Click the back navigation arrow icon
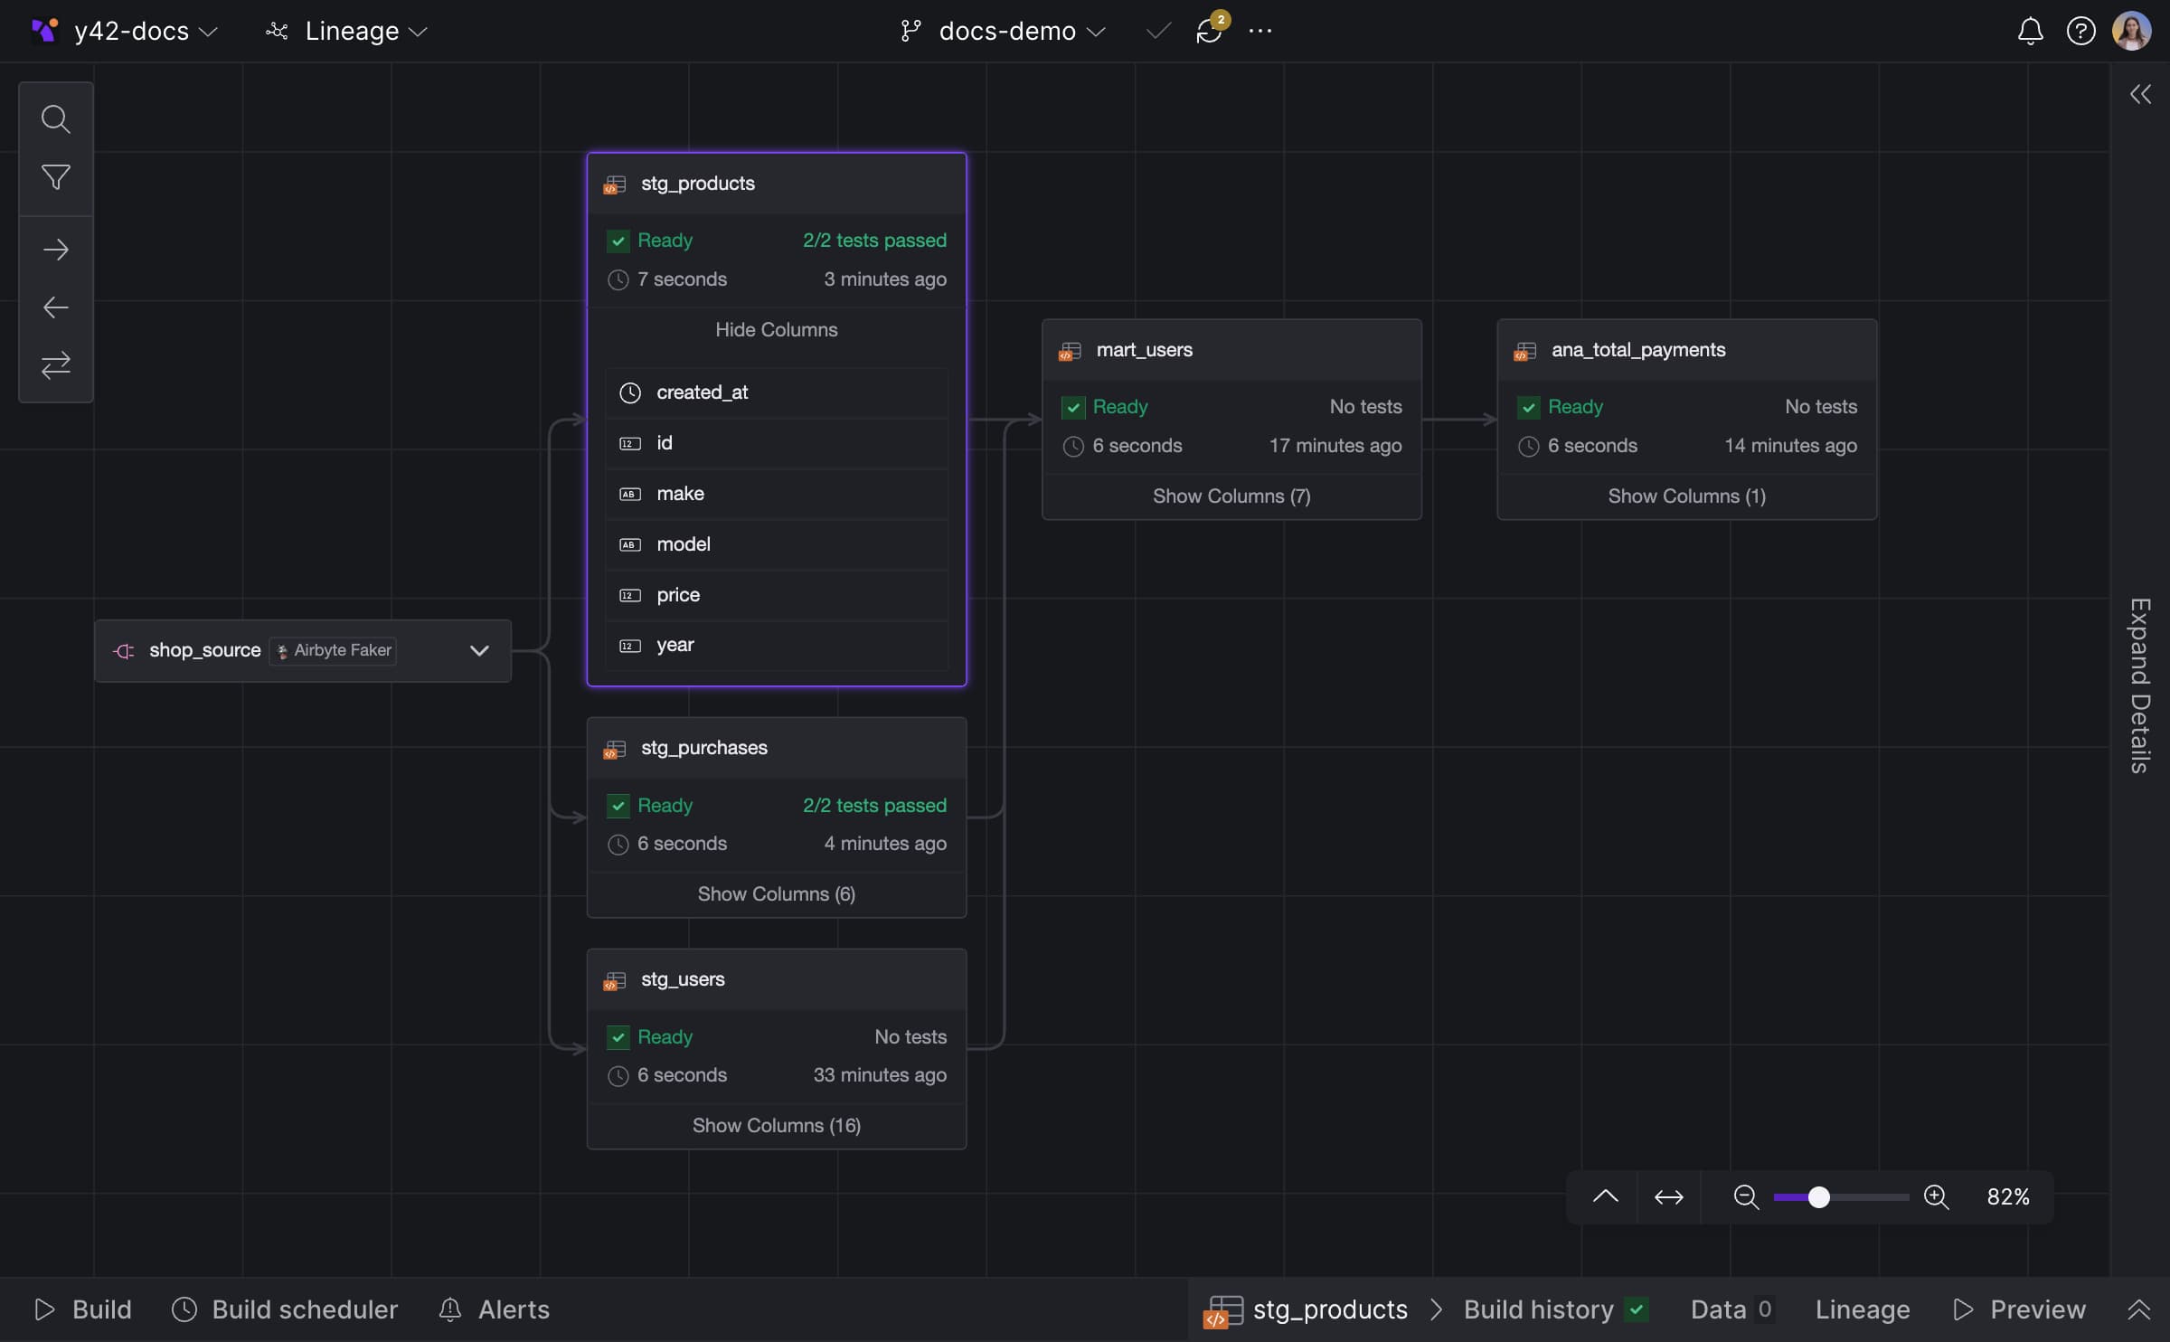 click(x=54, y=307)
